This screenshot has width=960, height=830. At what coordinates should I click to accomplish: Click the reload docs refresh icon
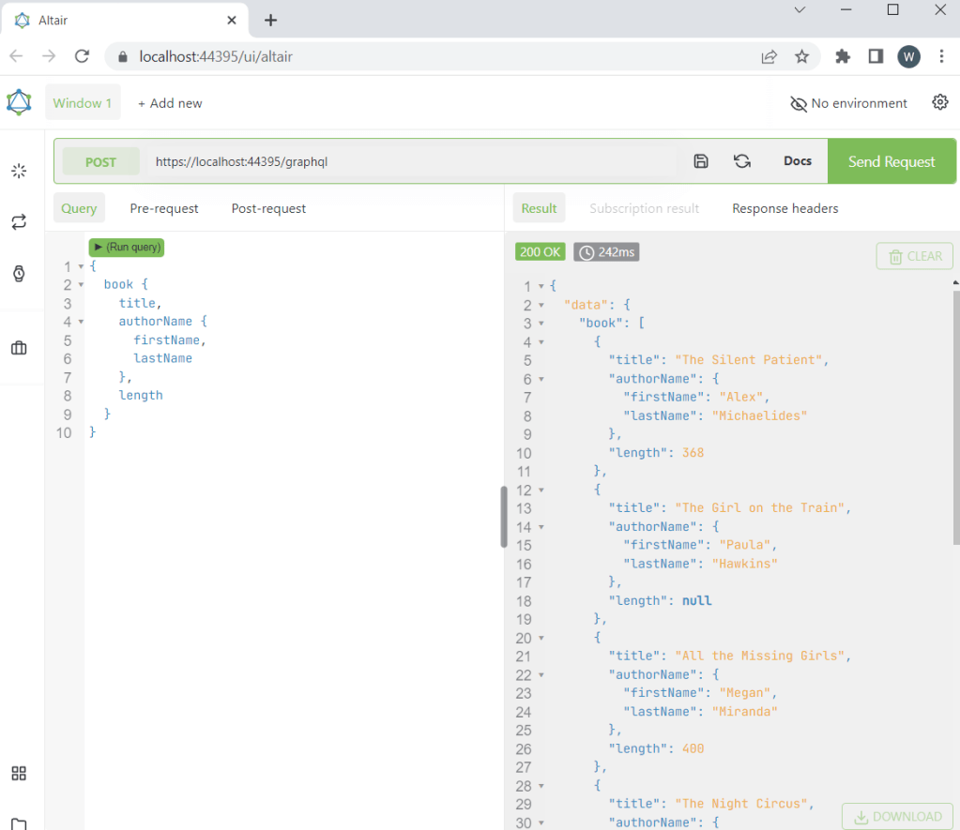(x=742, y=161)
